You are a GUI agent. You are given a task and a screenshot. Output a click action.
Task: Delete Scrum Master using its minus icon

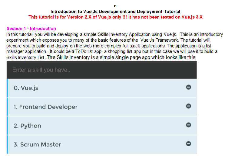pyautogui.click(x=188, y=144)
